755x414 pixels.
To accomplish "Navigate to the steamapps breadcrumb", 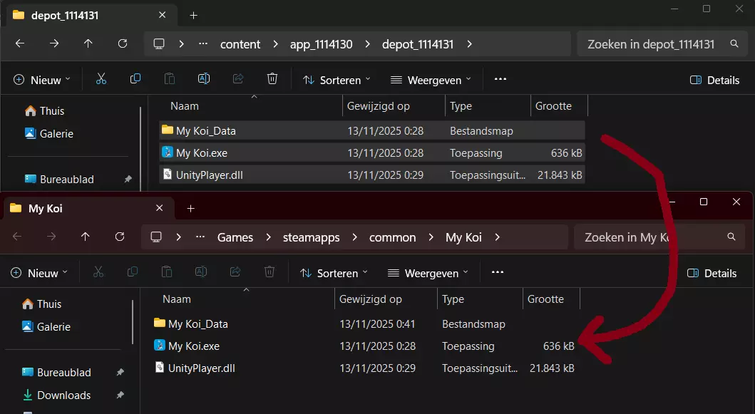I will (311, 237).
